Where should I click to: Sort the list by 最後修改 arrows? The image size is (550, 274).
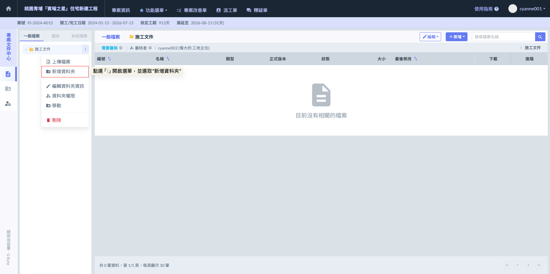click(416, 59)
